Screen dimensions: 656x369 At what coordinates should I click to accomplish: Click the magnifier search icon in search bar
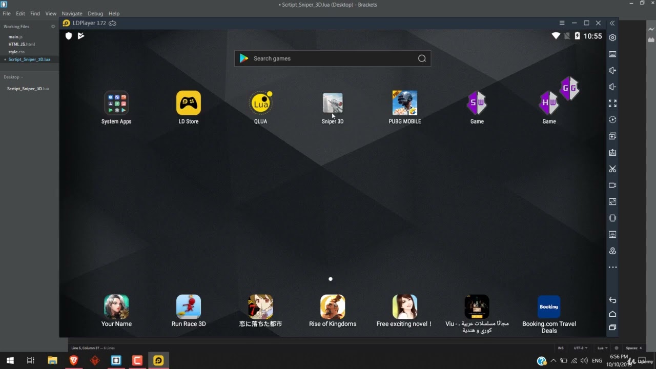click(x=422, y=58)
